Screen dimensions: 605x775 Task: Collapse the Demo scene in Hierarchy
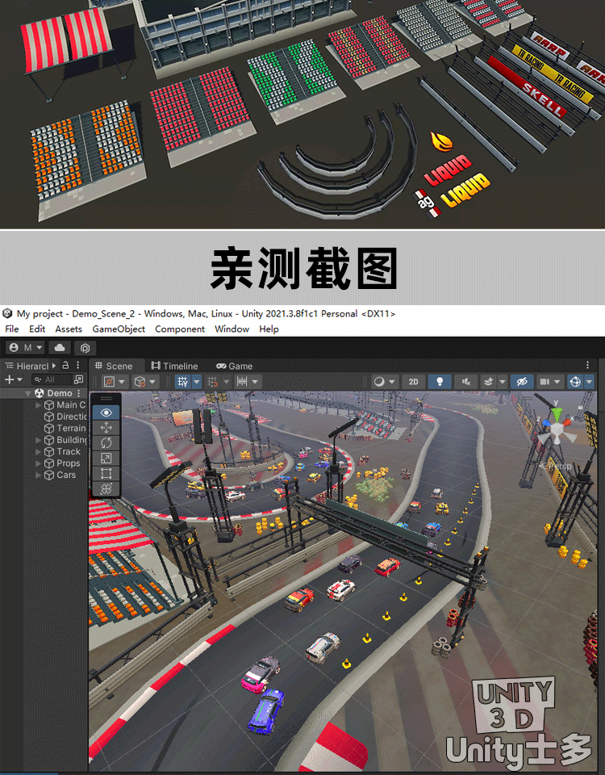(28, 393)
